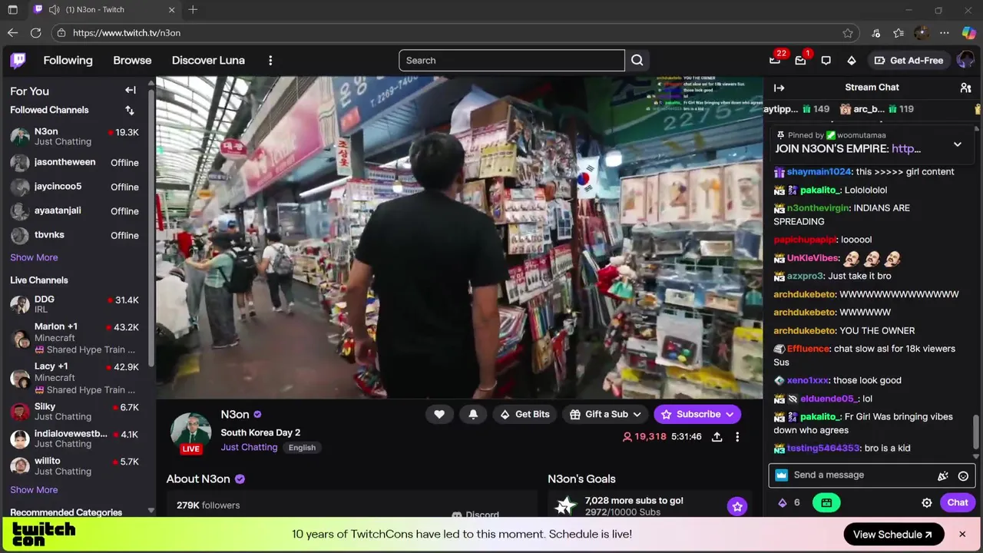Open browser settings and more menu
Viewport: 983px width, 553px height.
click(x=945, y=33)
